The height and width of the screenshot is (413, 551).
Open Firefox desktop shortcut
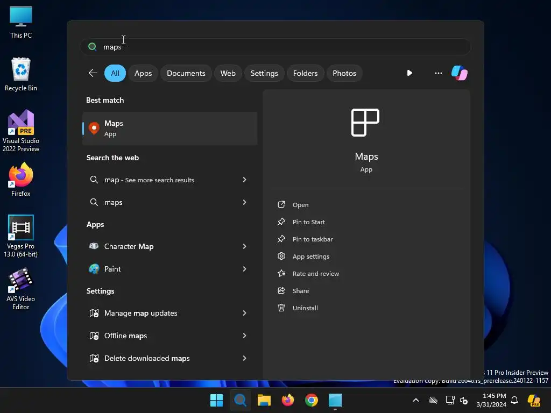(21, 180)
